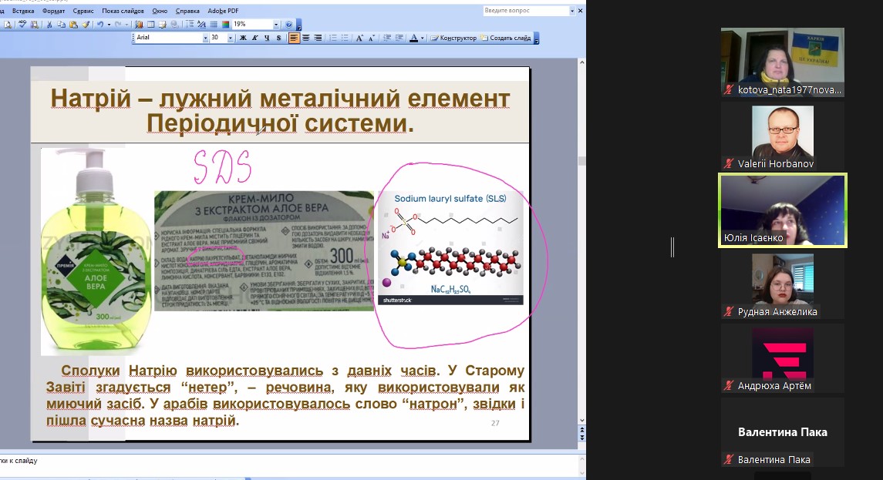Show formatting toggle icon with A and slash
Screen dimensions: 883x480
201,25
